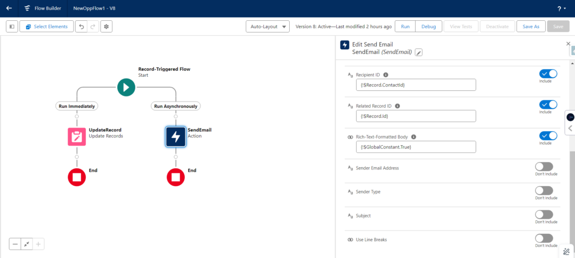This screenshot has width=575, height=258.
Task: Undo the last change
Action: click(x=81, y=27)
